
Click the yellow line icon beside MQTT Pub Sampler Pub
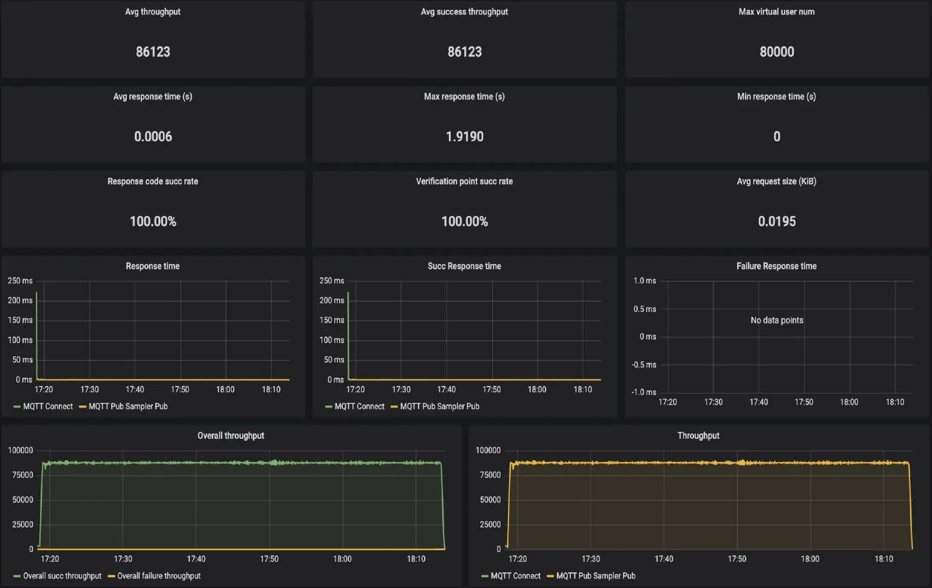point(84,407)
